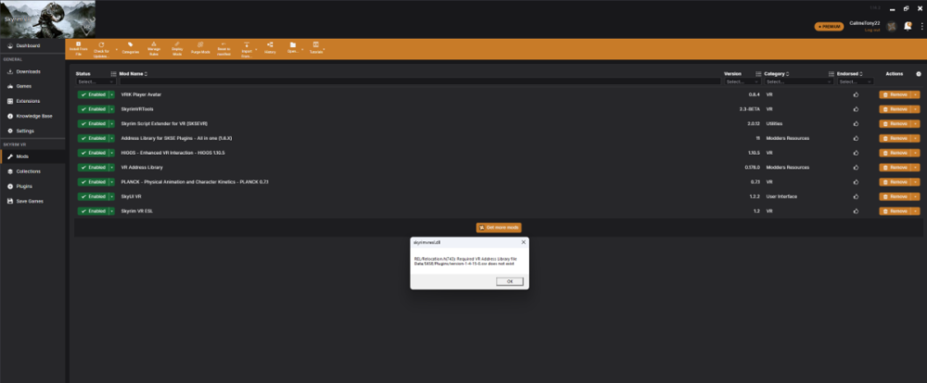Open Version filter Select dropdown
The image size is (927, 383).
tap(743, 81)
